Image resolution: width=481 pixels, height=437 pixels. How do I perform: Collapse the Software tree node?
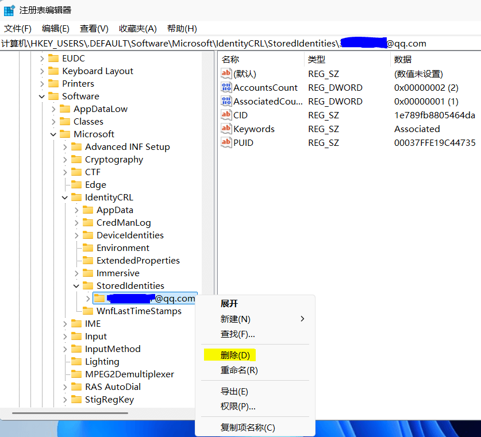click(42, 96)
